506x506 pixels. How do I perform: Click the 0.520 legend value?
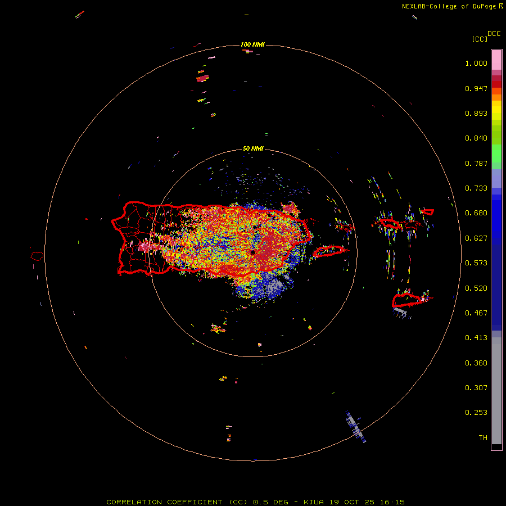pyautogui.click(x=476, y=288)
